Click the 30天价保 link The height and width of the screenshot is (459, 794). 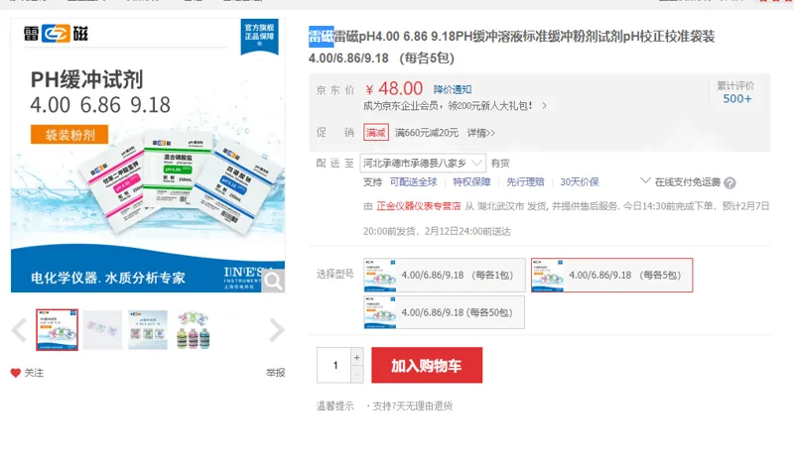pyautogui.click(x=580, y=182)
